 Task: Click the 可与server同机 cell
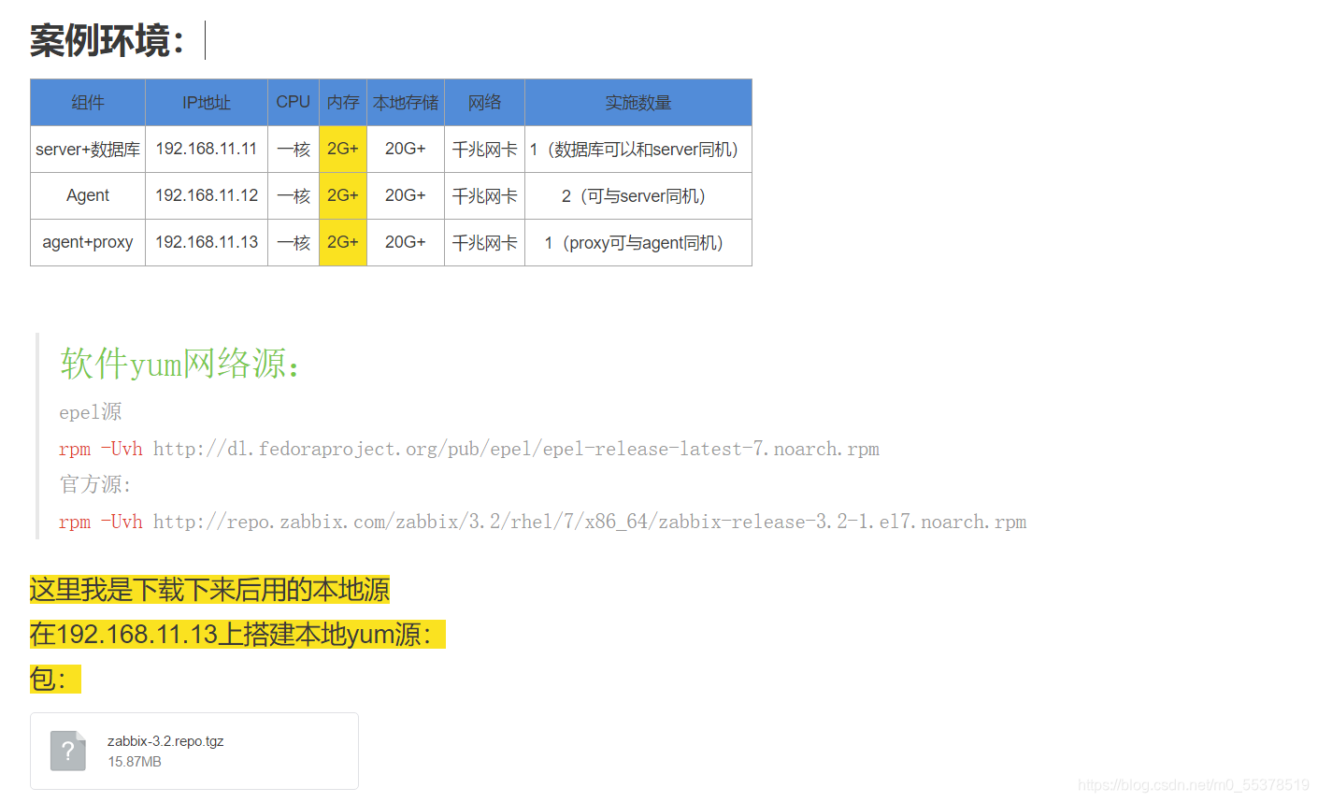pyautogui.click(x=638, y=196)
